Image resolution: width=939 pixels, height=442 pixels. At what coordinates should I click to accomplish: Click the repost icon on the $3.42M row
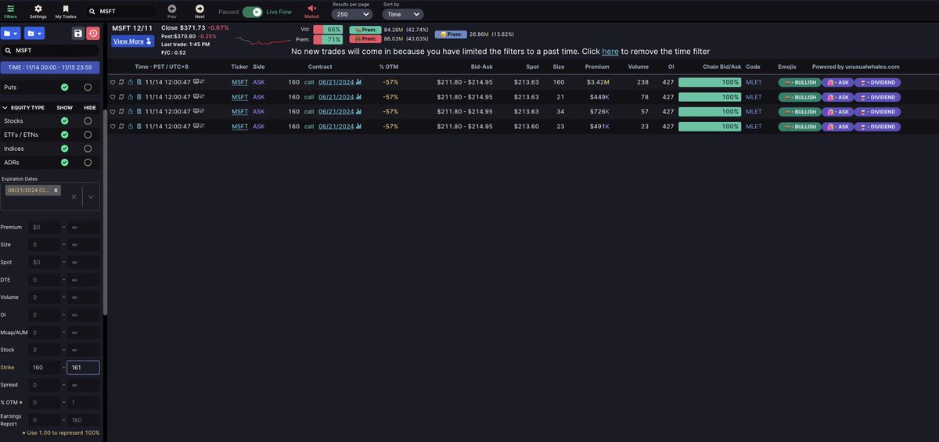point(121,82)
